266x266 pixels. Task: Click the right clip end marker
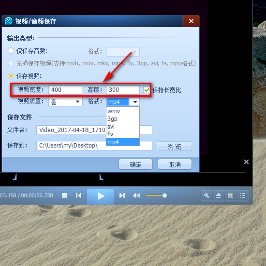click(101, 177)
